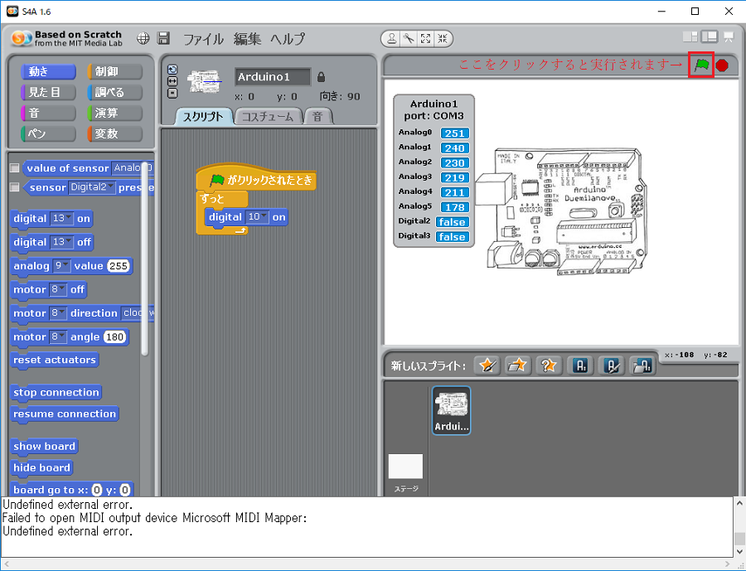Image resolution: width=746 pixels, height=571 pixels.
Task: Click the resume connection block
Action: pyautogui.click(x=65, y=414)
